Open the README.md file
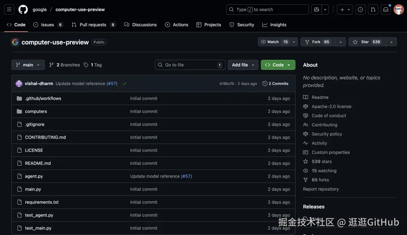Viewport: 407px width, 235px height. [x=38, y=163]
